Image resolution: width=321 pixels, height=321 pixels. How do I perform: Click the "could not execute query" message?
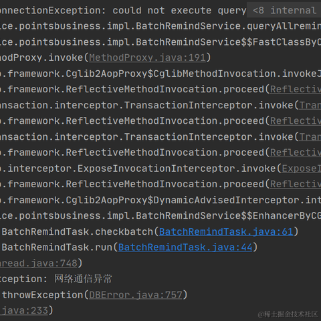(179, 10)
